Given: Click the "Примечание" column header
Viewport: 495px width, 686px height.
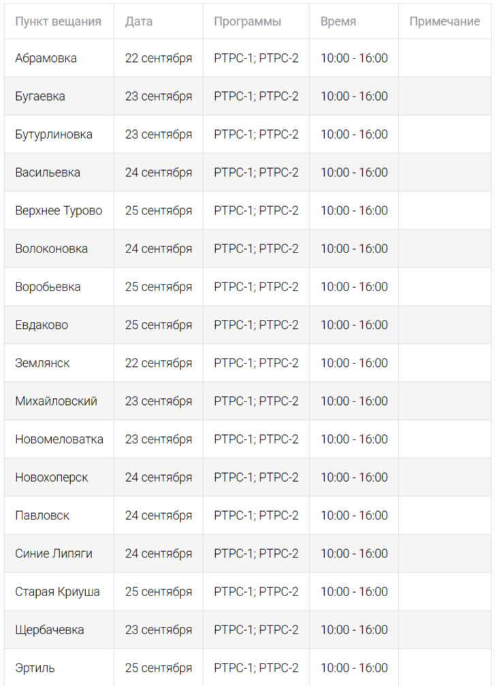Looking at the screenshot, I should tap(445, 21).
